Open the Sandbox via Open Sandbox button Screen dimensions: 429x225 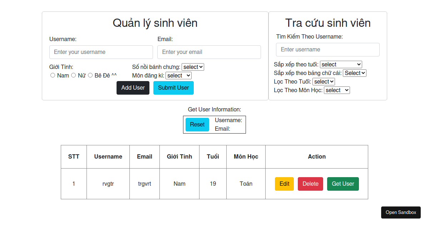(x=401, y=212)
